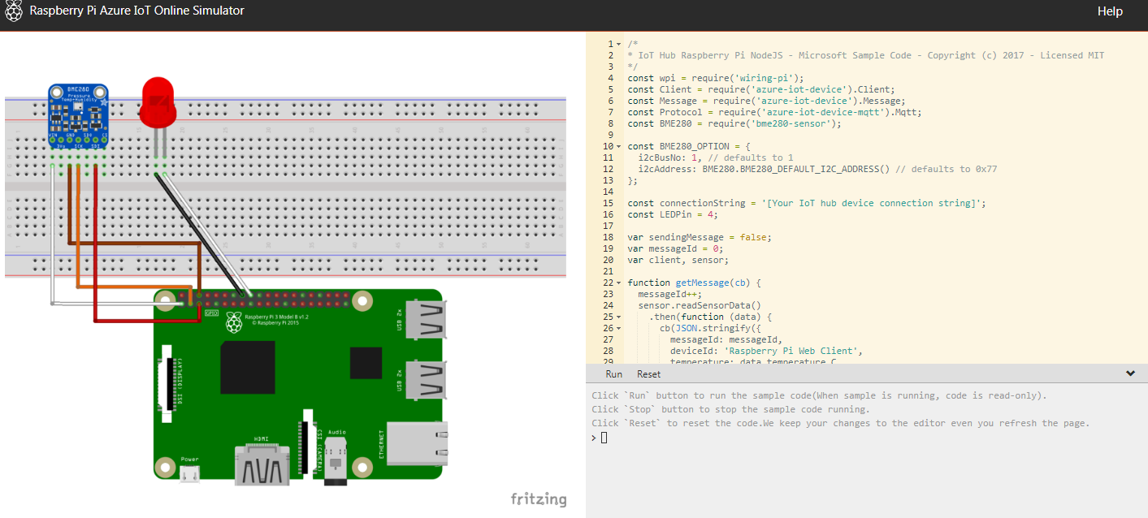Image resolution: width=1148 pixels, height=518 pixels.
Task: Open the Help link
Action: [1110, 11]
